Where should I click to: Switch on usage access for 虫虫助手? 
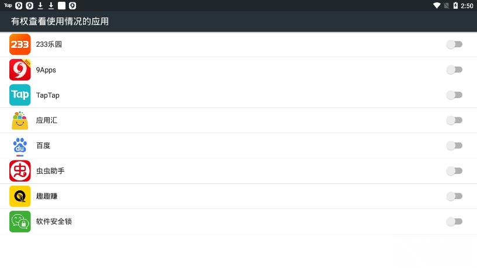(x=454, y=170)
